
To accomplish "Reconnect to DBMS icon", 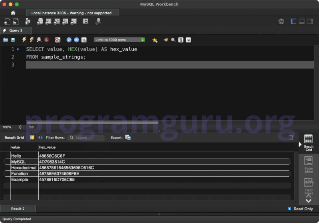I will point(98,22).
